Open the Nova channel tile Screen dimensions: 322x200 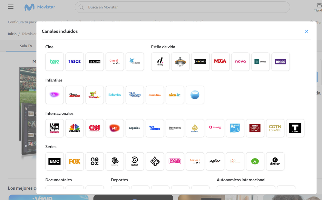pyautogui.click(x=240, y=62)
